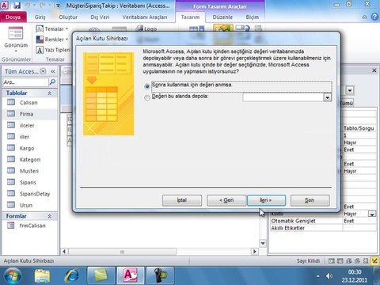This screenshot has width=380, height=285.
Task: Select the Musteri table
Action: tap(29, 171)
